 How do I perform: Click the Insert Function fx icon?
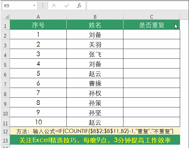tap(79, 6)
